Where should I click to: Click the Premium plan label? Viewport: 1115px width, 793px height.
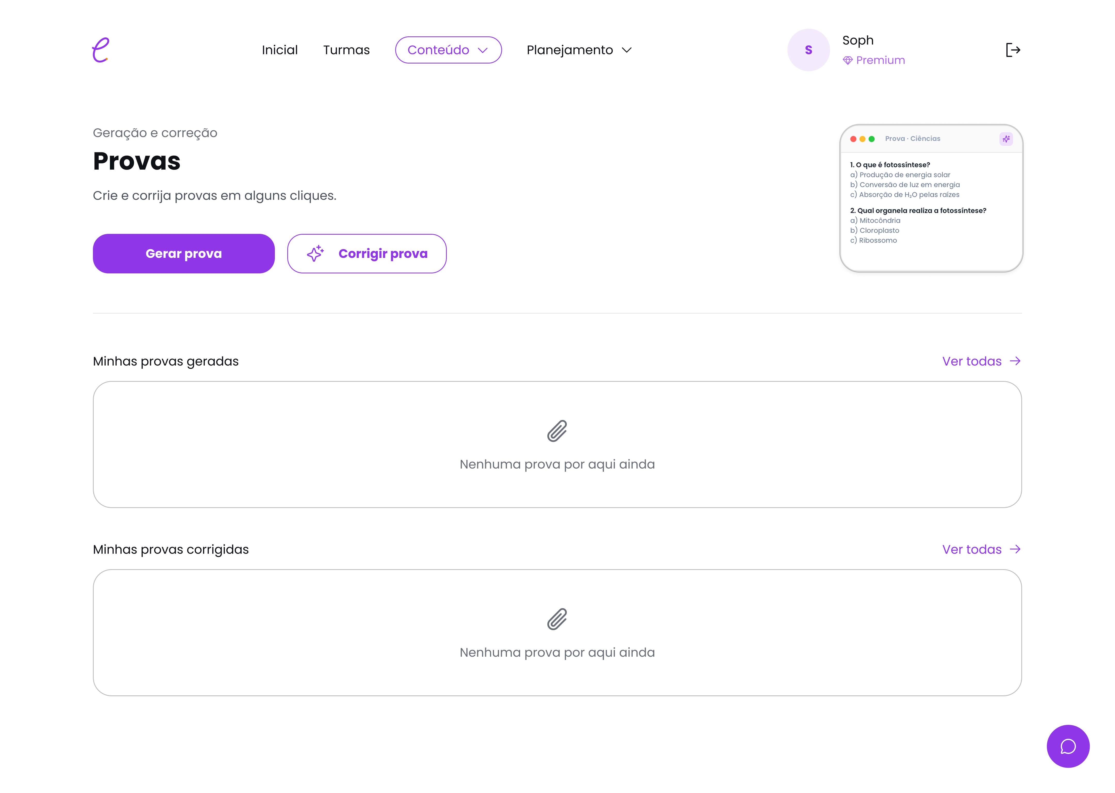pyautogui.click(x=880, y=61)
